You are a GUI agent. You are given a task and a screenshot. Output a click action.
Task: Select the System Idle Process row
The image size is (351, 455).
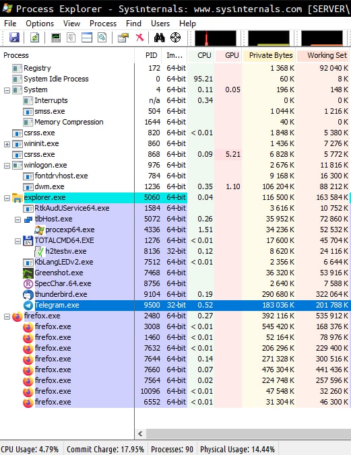[175, 79]
